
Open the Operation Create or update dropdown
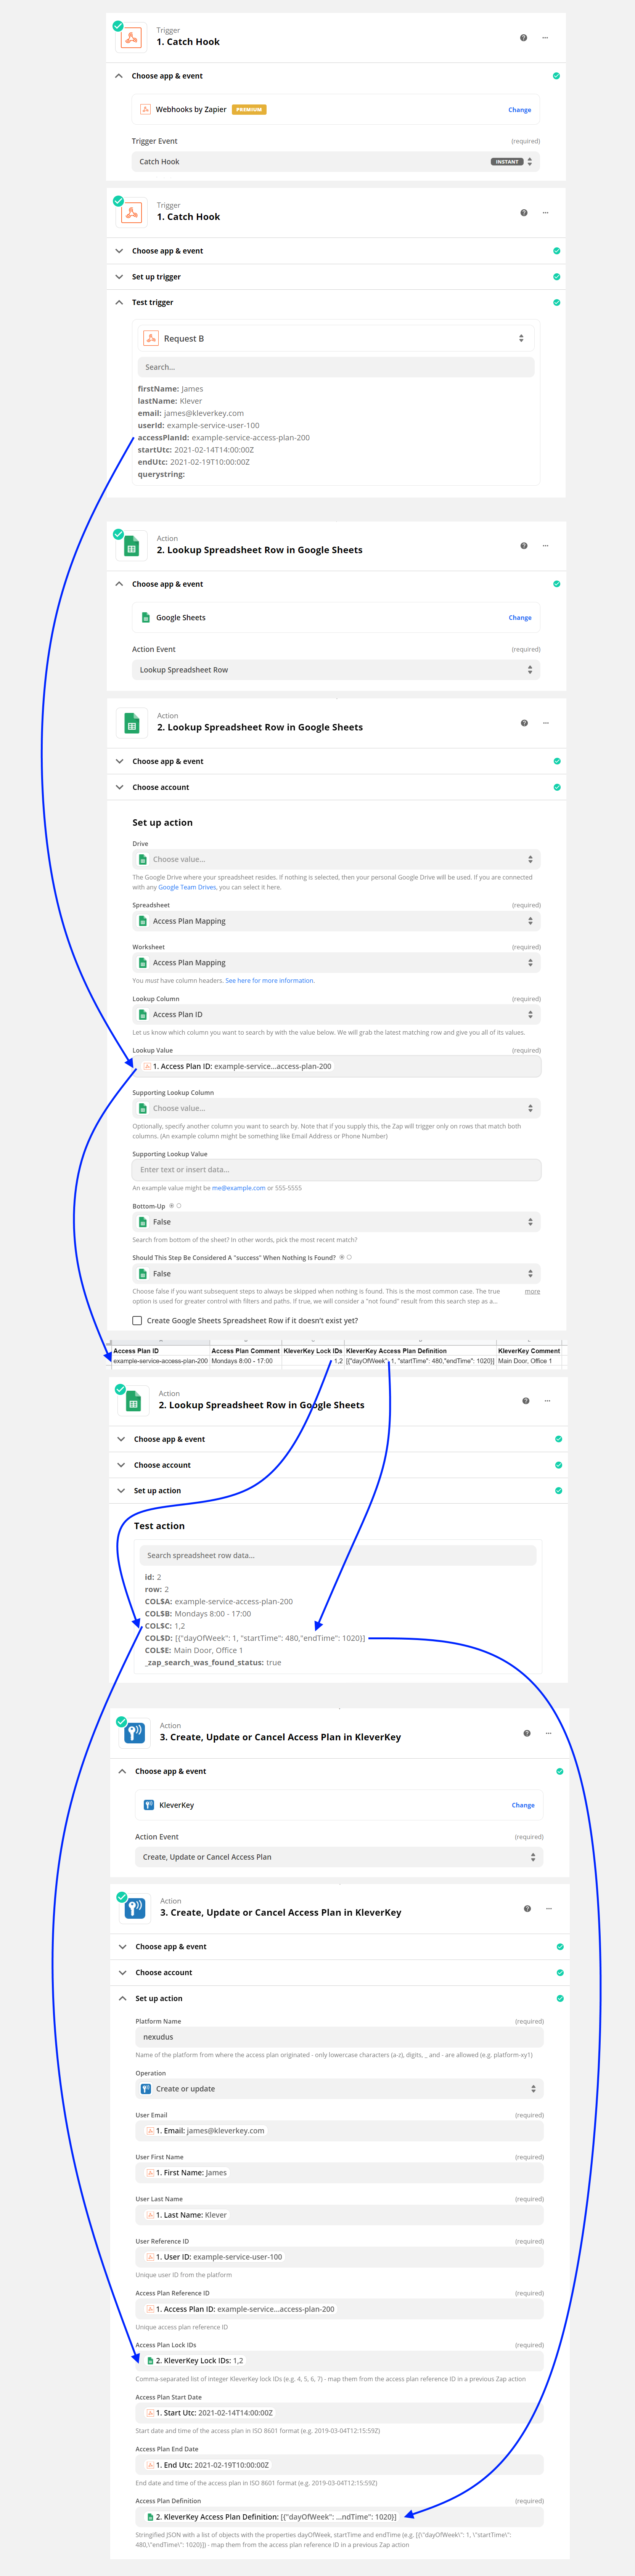coord(339,2089)
